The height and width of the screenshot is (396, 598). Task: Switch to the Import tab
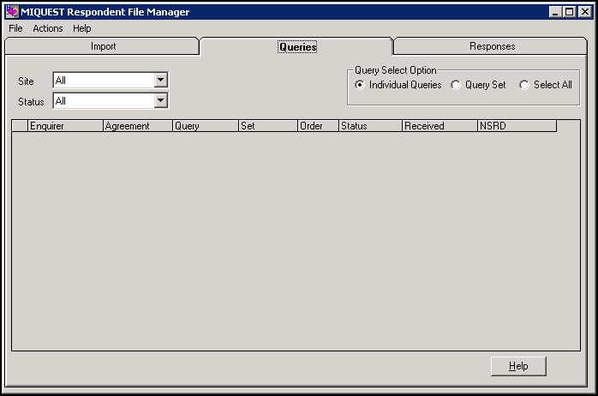103,46
